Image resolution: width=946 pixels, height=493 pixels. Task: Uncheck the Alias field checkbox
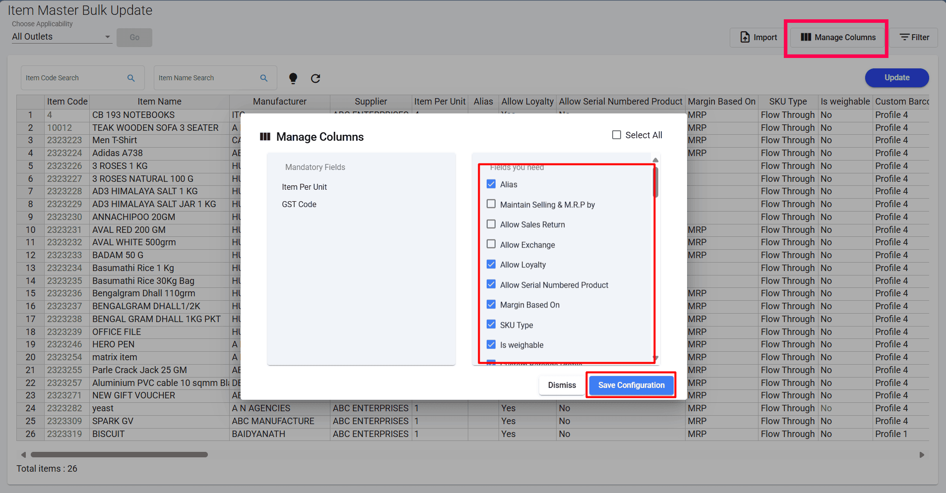(491, 184)
